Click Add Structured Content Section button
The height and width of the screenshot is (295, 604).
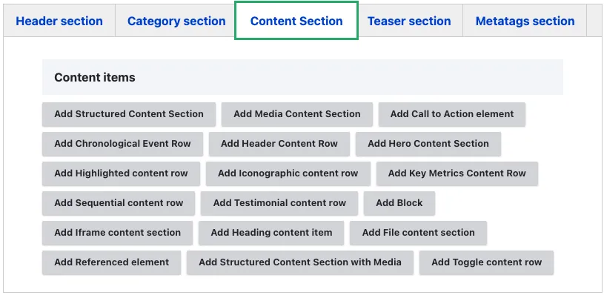pyautogui.click(x=129, y=114)
